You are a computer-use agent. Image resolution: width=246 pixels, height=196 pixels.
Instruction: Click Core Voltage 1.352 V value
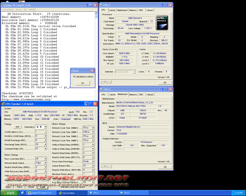[148, 28]
